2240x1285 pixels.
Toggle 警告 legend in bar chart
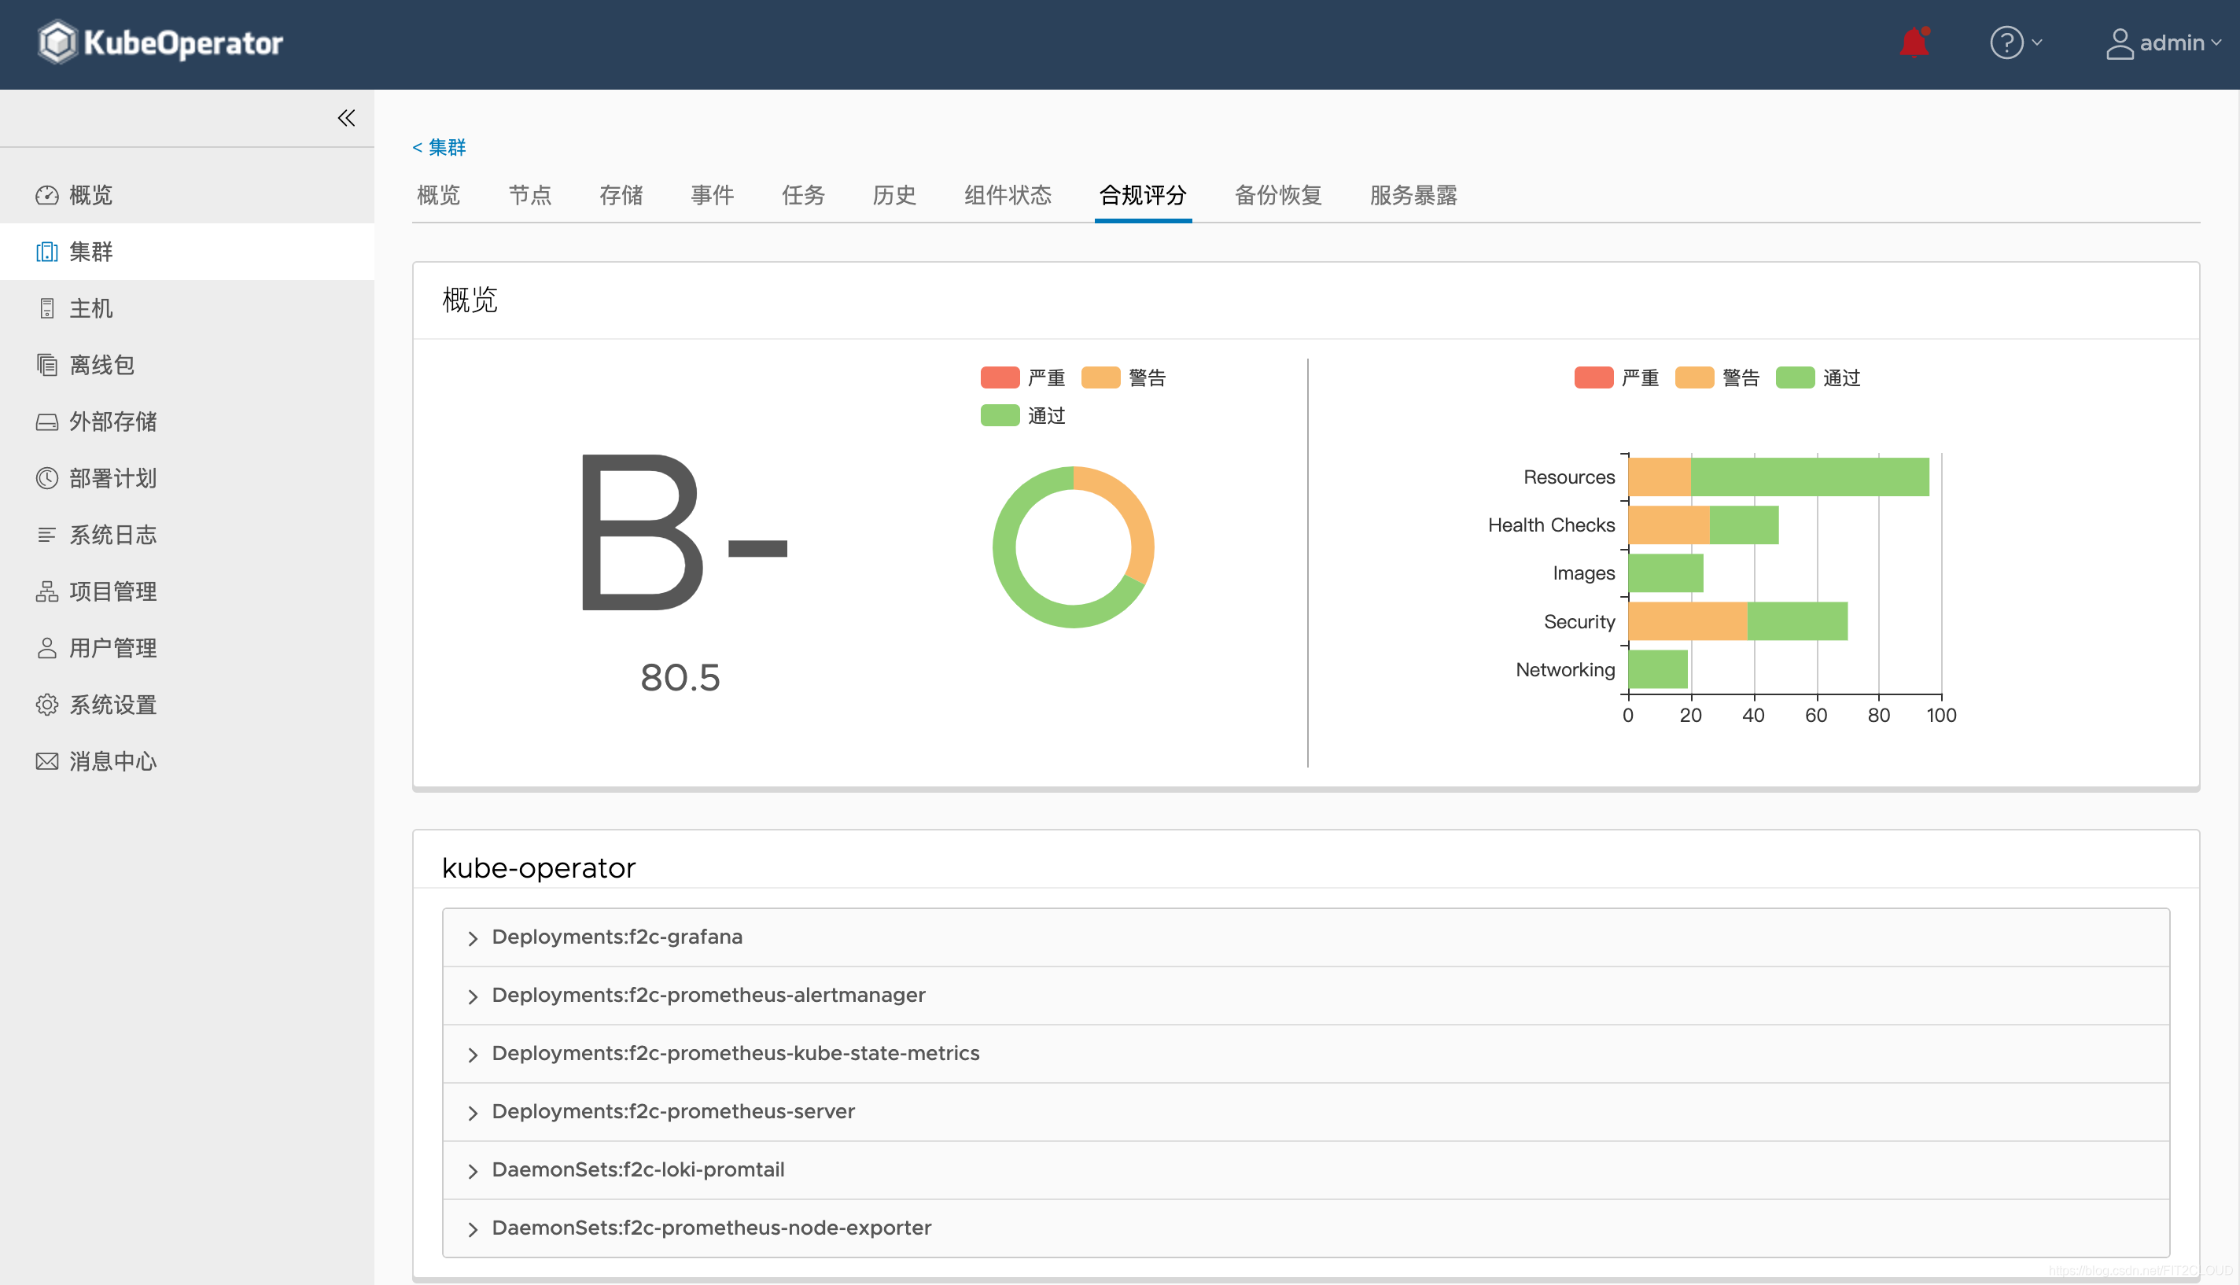tap(1718, 377)
